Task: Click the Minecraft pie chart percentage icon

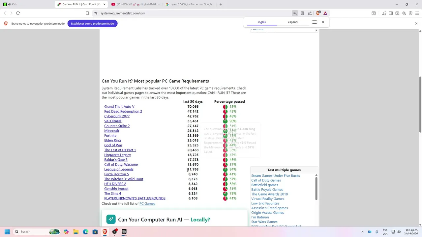Action: coord(225,131)
